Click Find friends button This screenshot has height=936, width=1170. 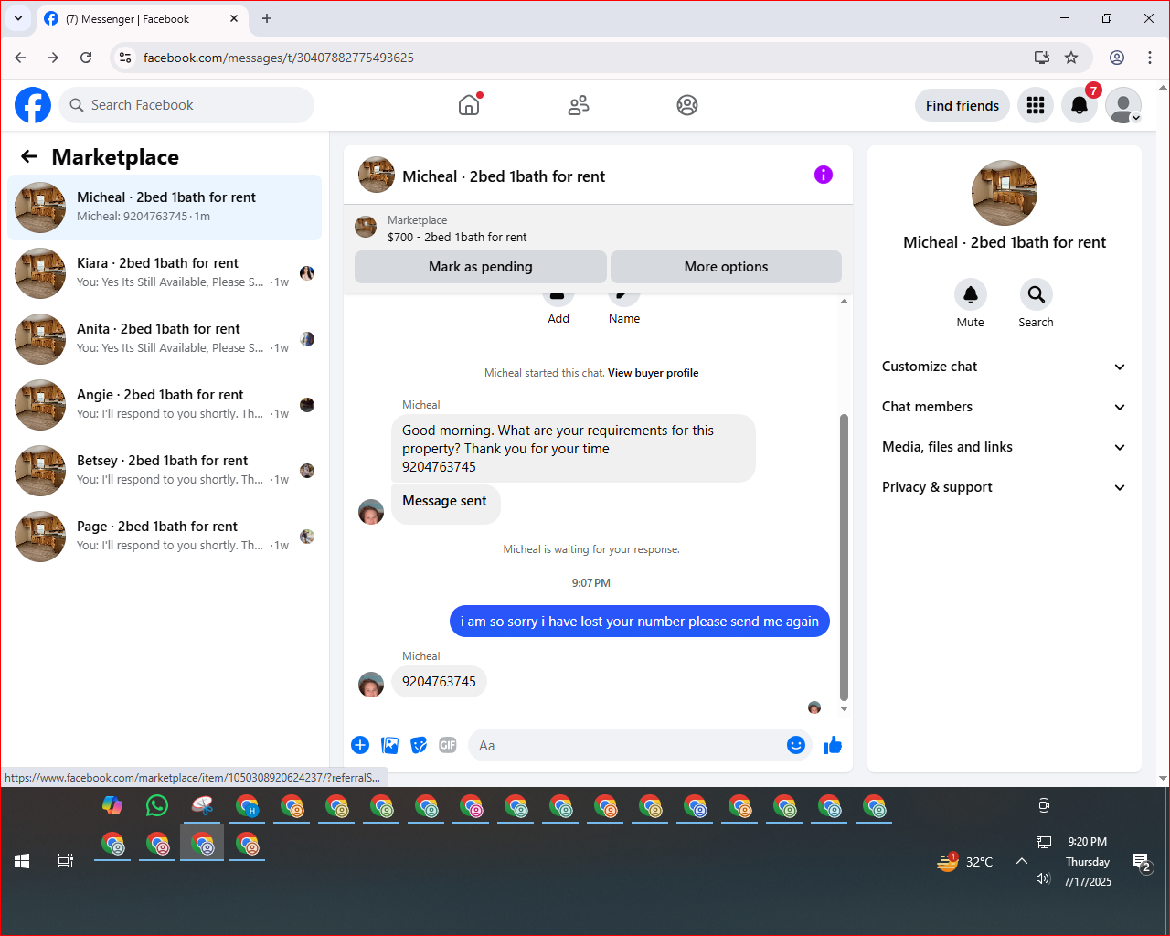[x=963, y=106]
